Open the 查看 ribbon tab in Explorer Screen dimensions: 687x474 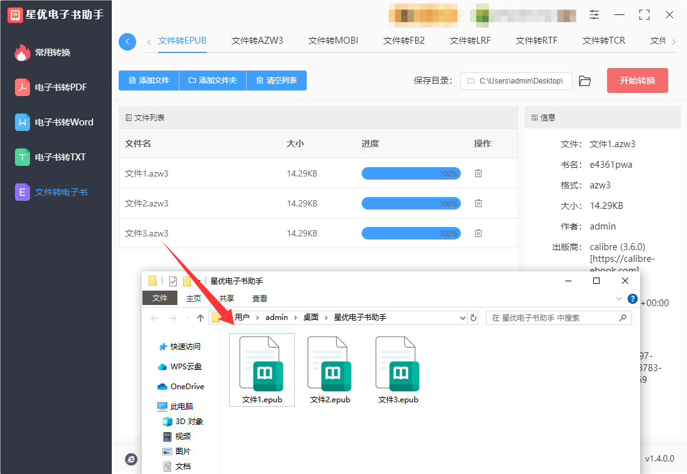[259, 299]
